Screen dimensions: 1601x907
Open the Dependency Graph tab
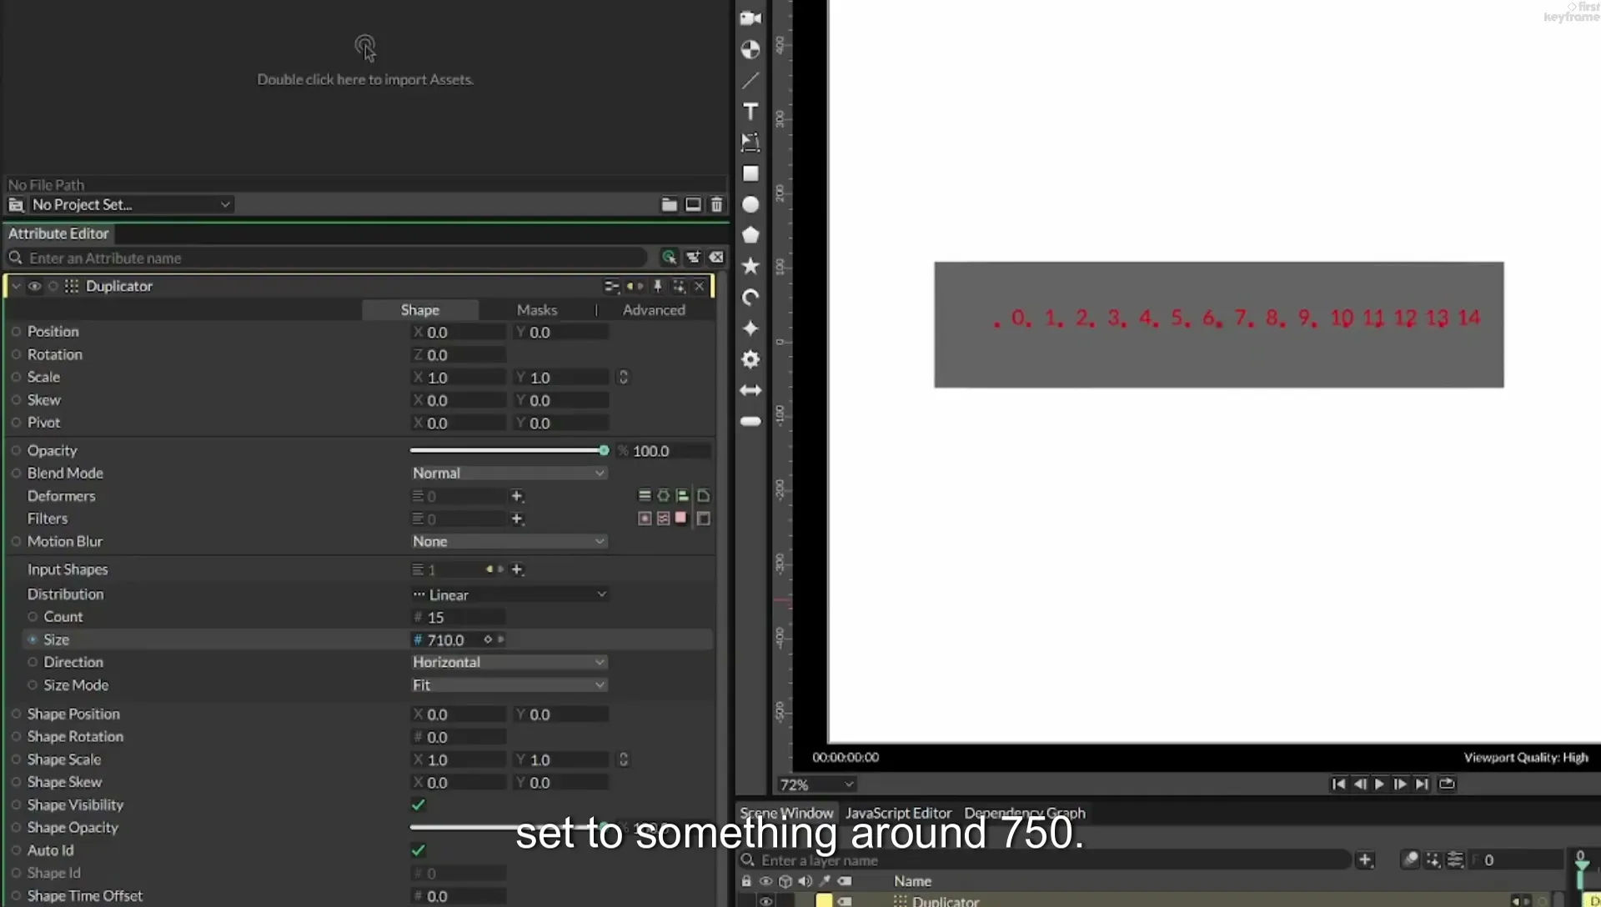1025,812
